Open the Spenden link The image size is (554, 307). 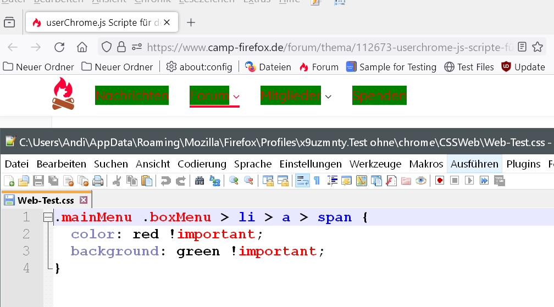tap(379, 95)
